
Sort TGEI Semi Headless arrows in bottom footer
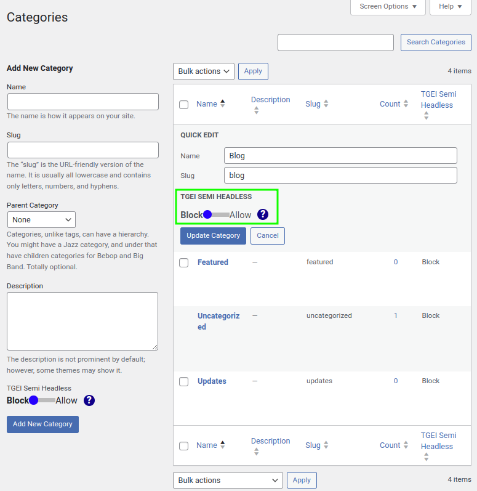click(426, 457)
